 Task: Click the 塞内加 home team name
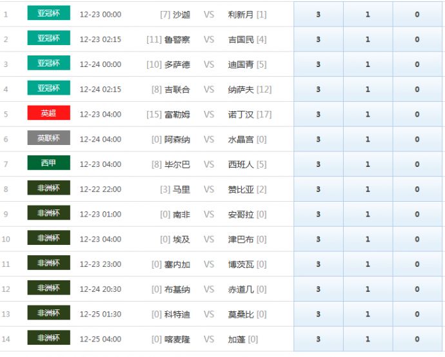pos(177,264)
